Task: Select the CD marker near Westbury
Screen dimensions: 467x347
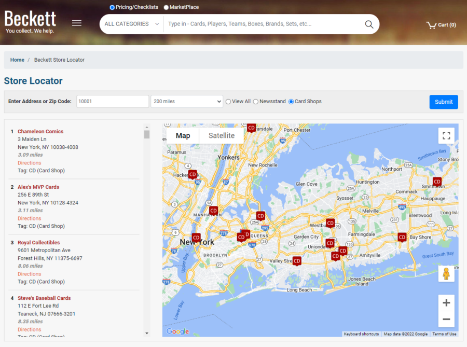Action: (331, 223)
